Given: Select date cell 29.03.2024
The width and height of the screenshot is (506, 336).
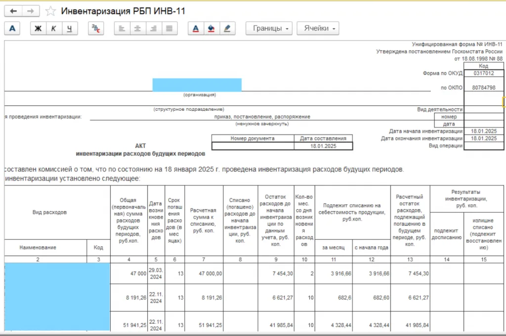Looking at the screenshot, I should [156, 274].
